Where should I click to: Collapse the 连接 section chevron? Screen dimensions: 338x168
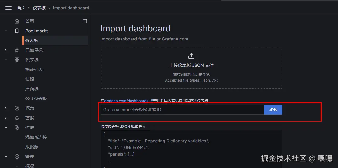coord(6,128)
